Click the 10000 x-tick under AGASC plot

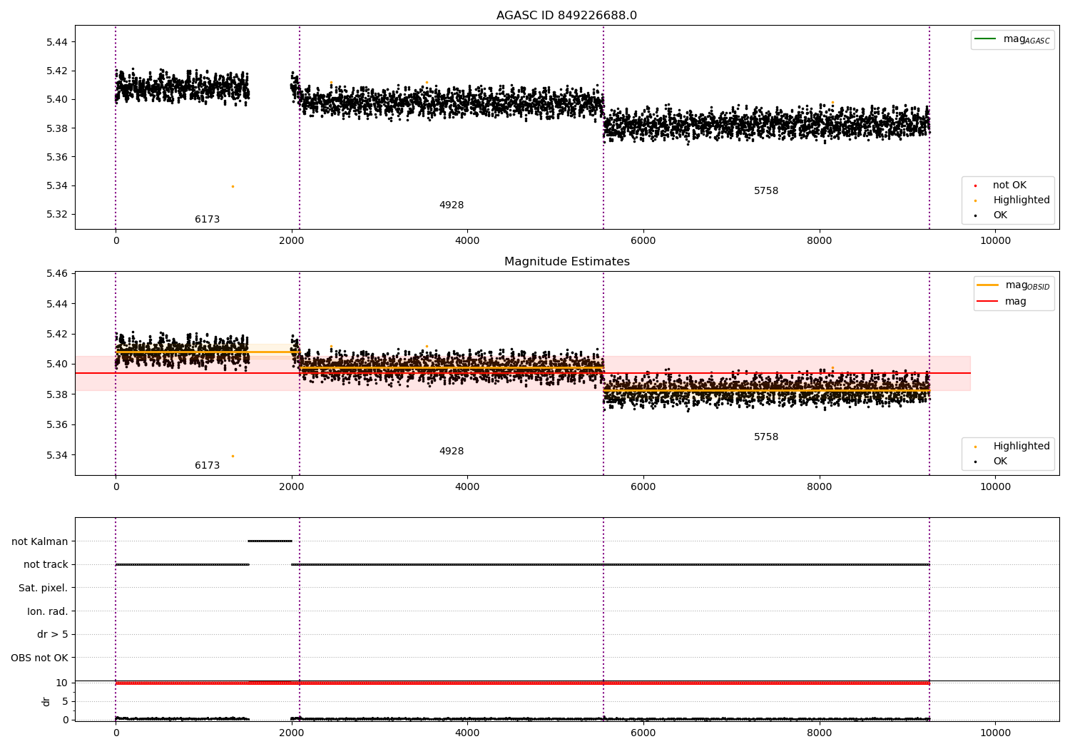click(995, 240)
